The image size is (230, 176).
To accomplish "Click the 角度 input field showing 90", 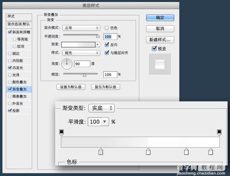I will pyautogui.click(x=82, y=64).
